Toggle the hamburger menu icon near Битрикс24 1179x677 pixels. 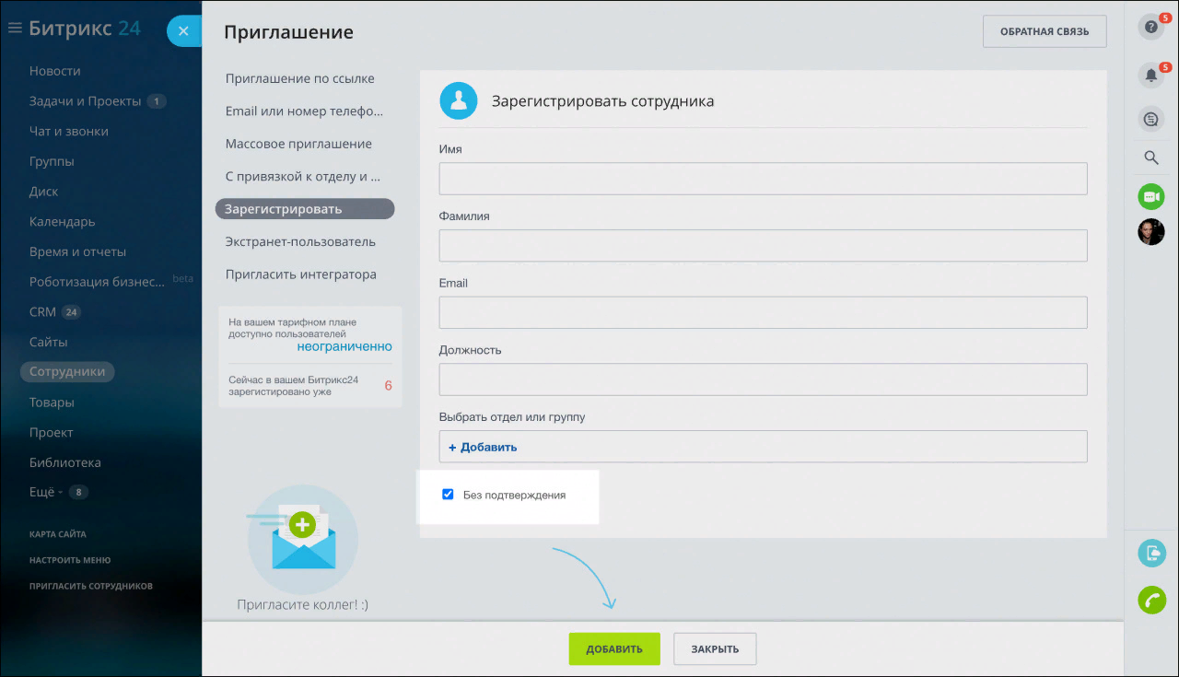pos(14,29)
